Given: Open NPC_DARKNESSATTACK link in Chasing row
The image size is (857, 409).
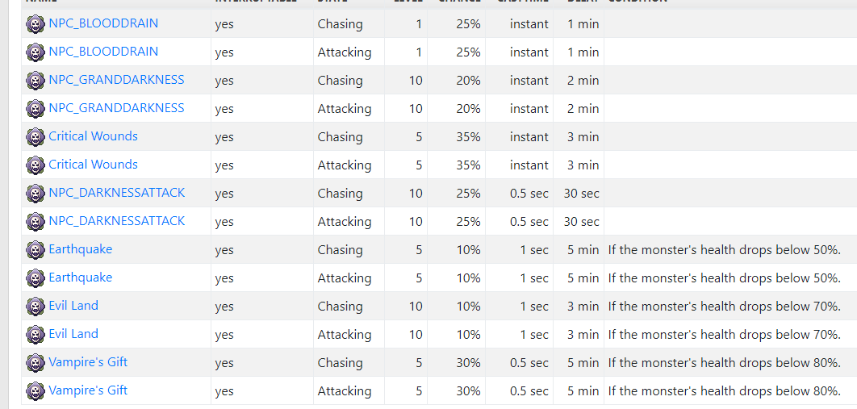Looking at the screenshot, I should [117, 193].
